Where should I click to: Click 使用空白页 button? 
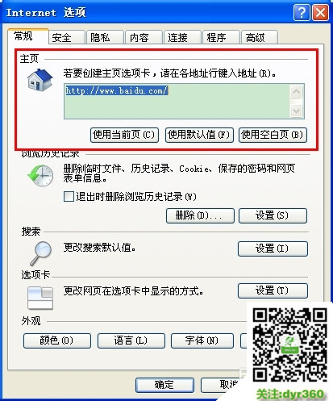click(273, 135)
